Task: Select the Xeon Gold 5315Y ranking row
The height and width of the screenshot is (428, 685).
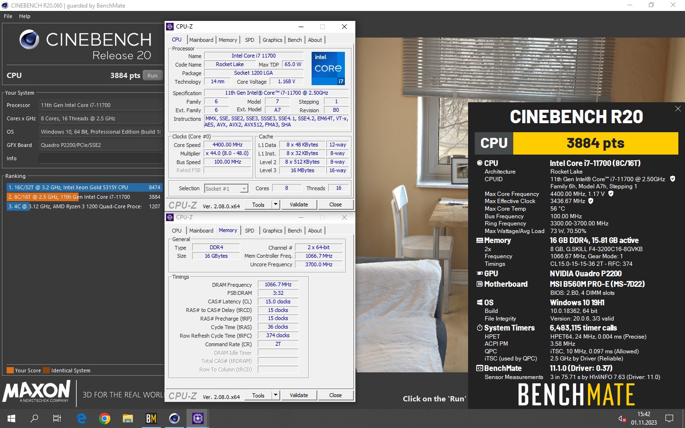Action: (84, 187)
